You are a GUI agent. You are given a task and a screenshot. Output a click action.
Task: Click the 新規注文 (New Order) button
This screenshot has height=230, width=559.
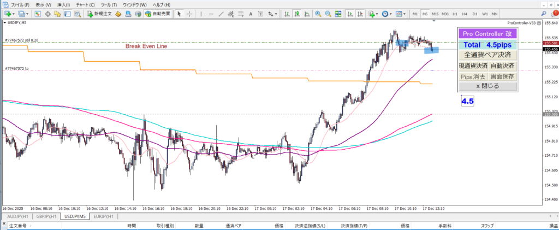99,13
